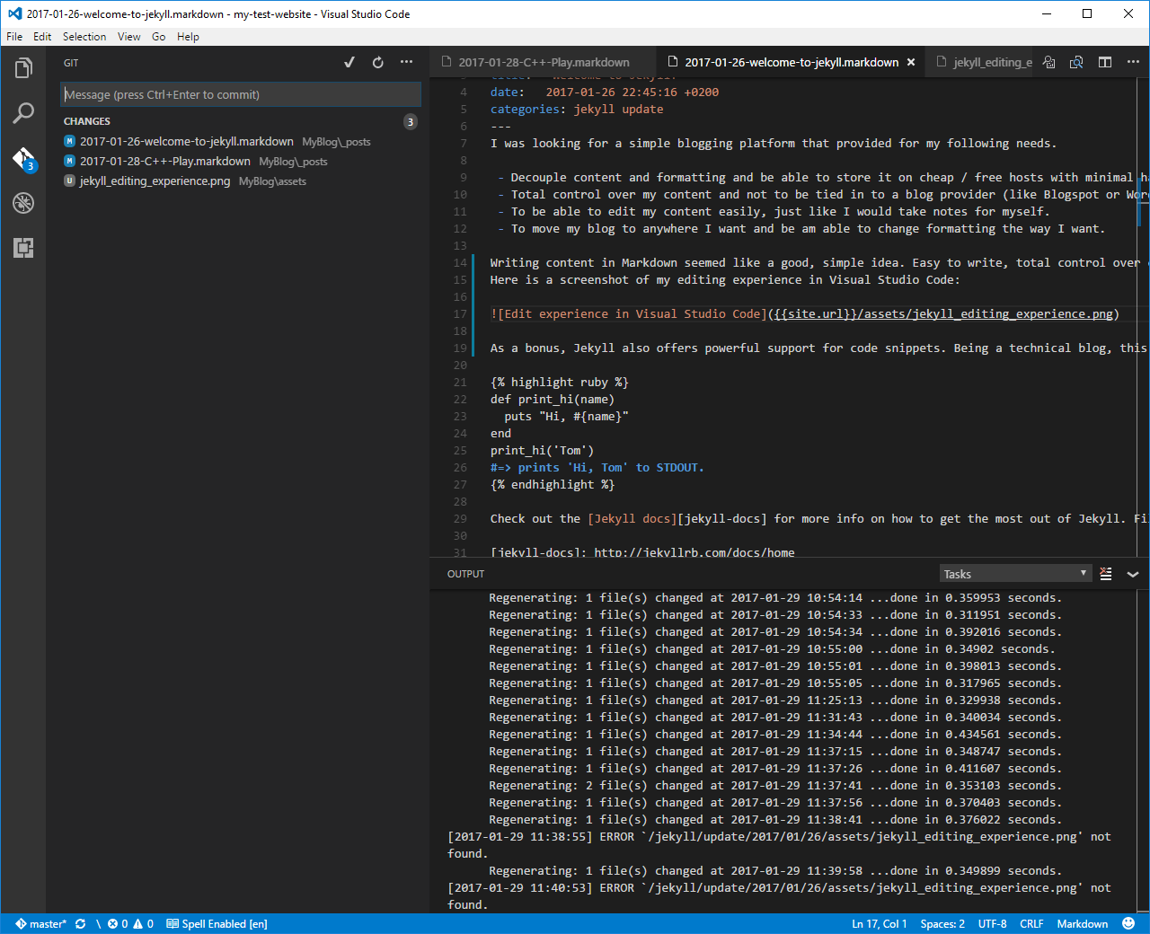Click the GIT panel title
Image resolution: width=1150 pixels, height=934 pixels.
point(71,63)
